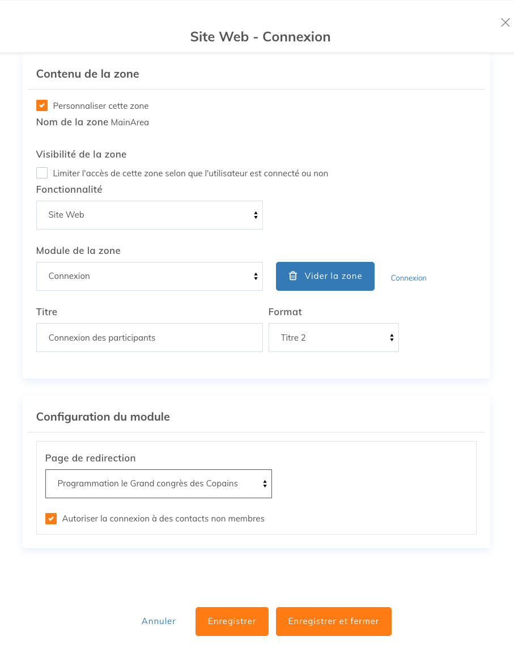Screen dimensions: 514x653
Task: Open the Fonctionnalité dropdown
Action: click(x=150, y=215)
